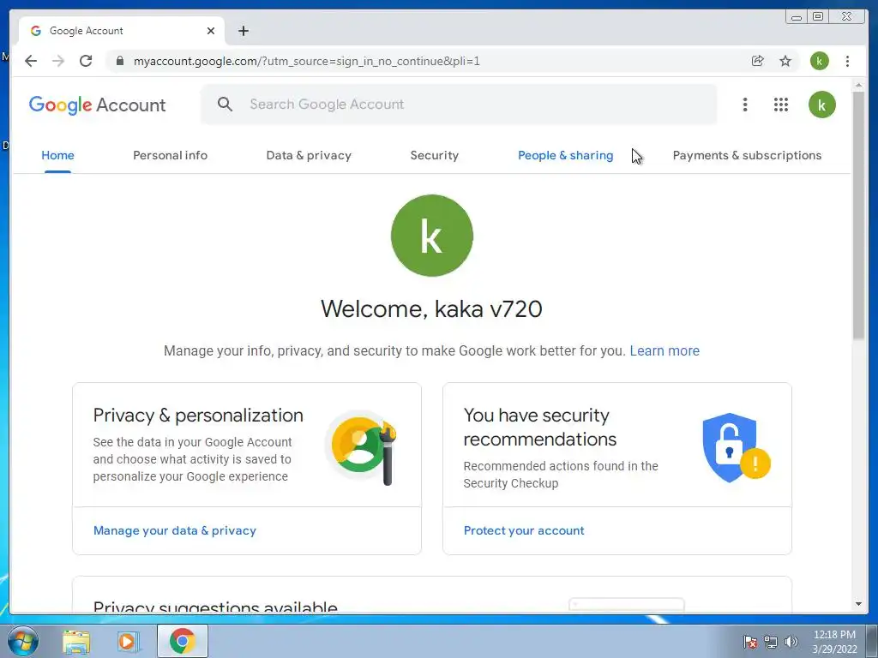Click the large profile picture
This screenshot has width=878, height=658.
coord(432,236)
